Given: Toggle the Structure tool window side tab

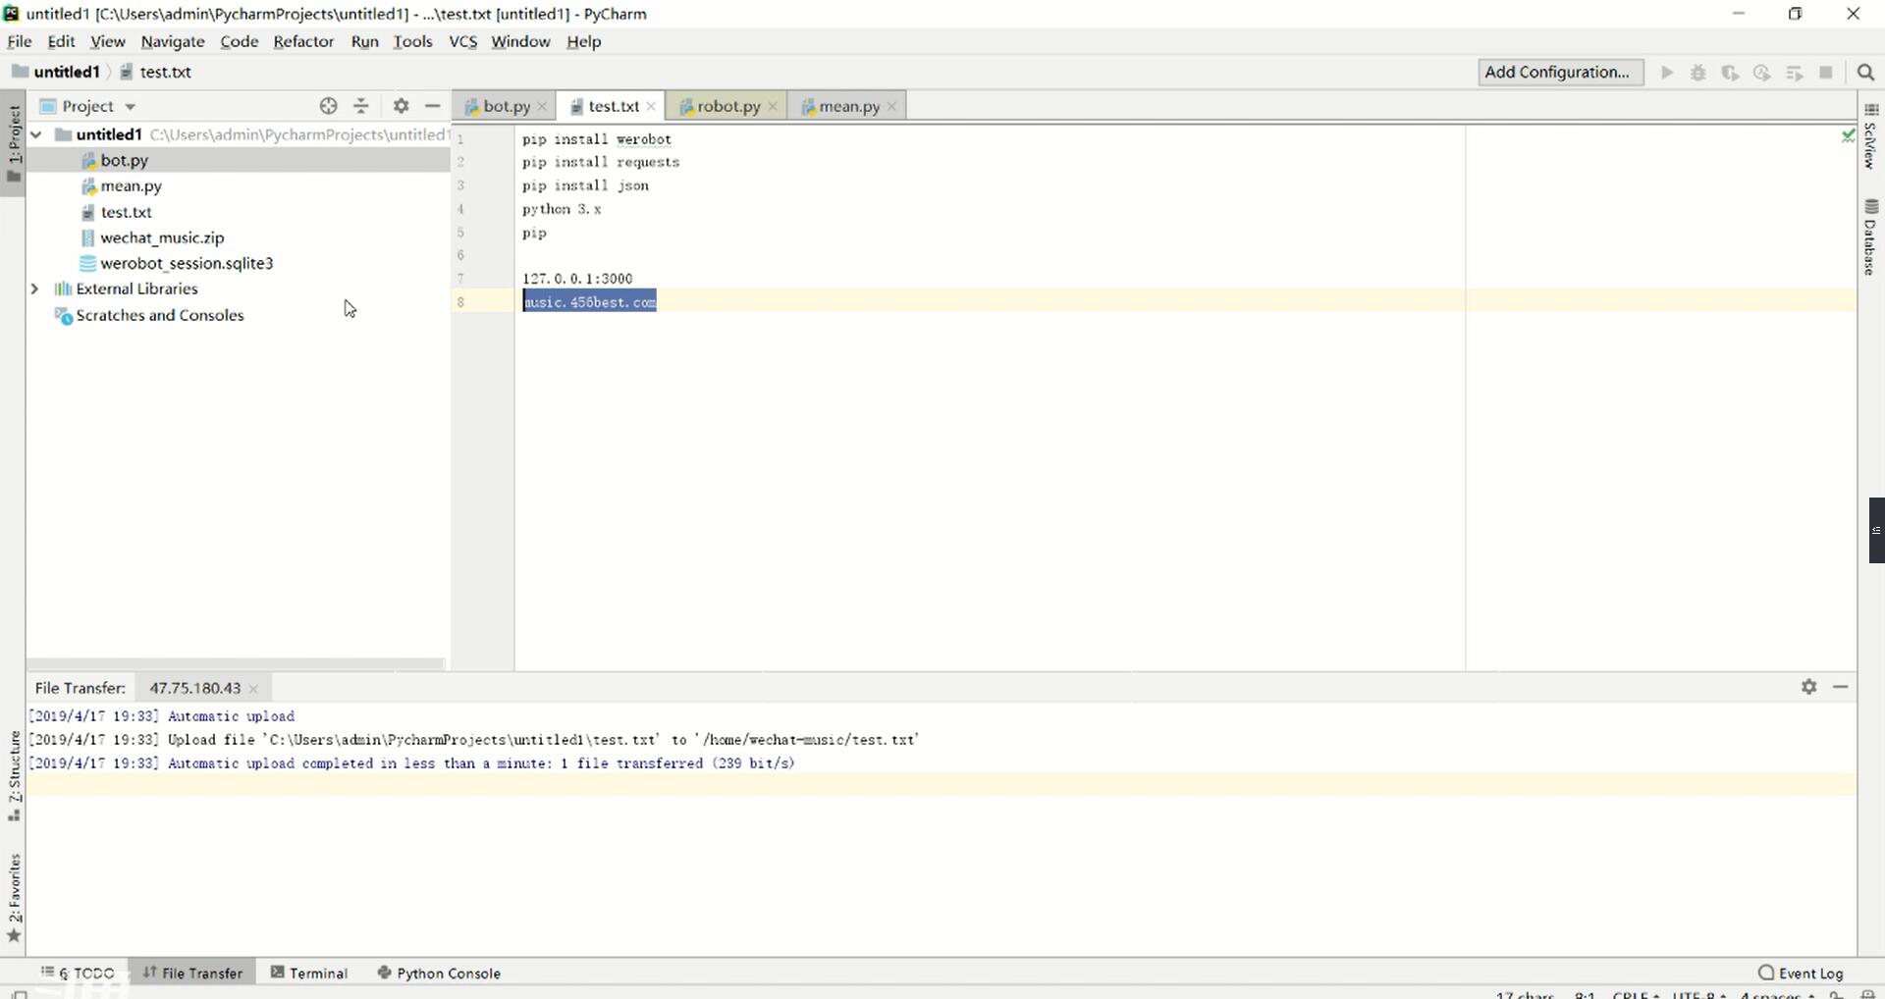Looking at the screenshot, I should click(14, 776).
